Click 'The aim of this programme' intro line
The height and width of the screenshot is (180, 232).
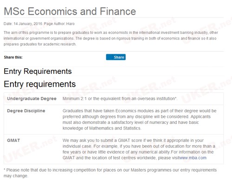tap(111, 32)
